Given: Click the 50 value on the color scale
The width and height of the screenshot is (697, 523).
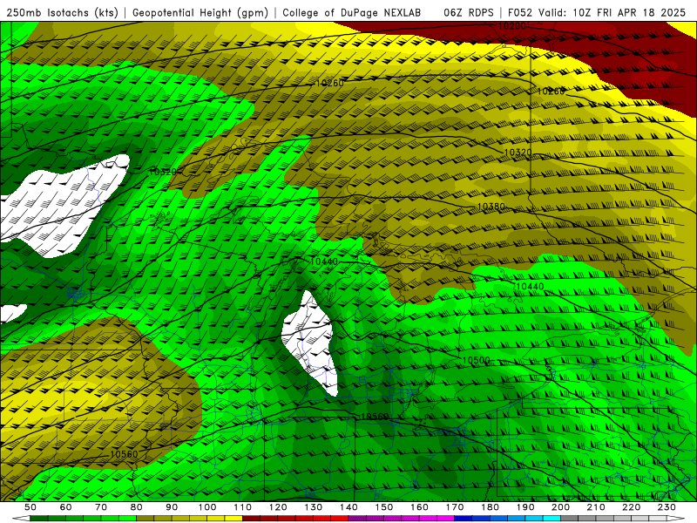Looking at the screenshot, I should pyautogui.click(x=30, y=507).
